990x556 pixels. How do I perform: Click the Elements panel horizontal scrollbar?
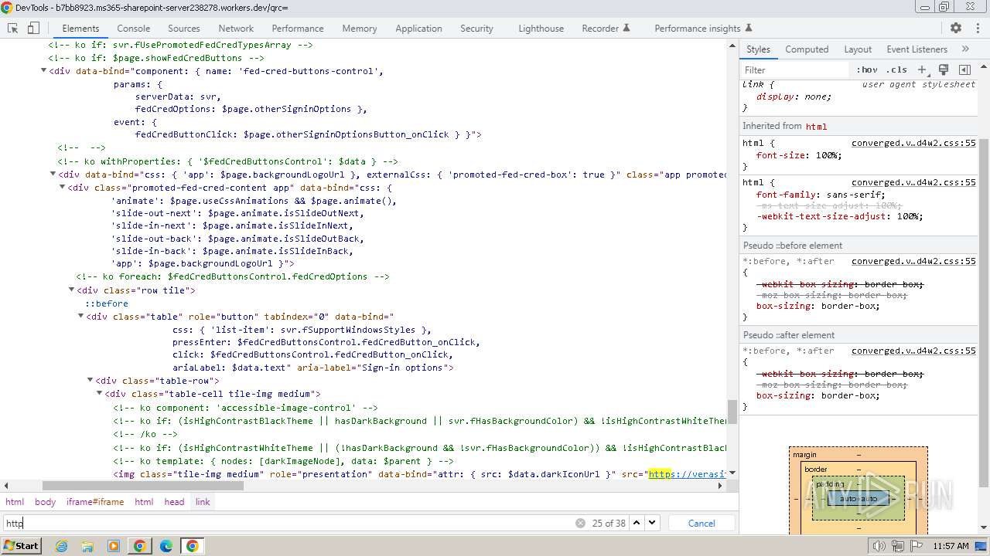(x=142, y=486)
